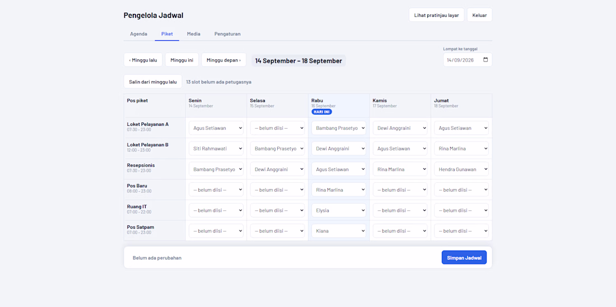Viewport: 616px width, 307px height.
Task: Open Resepsionis Selasa dropdown
Action: point(277,169)
